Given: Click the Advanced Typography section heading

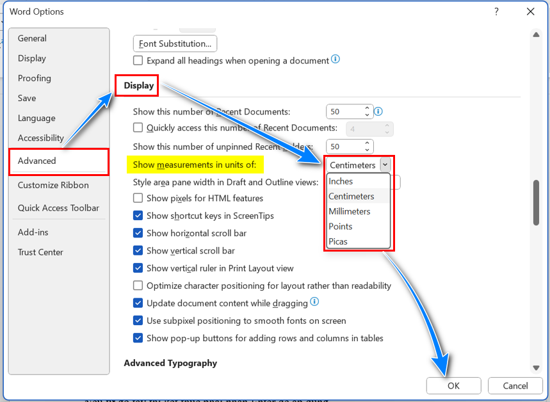Looking at the screenshot, I should coord(170,363).
